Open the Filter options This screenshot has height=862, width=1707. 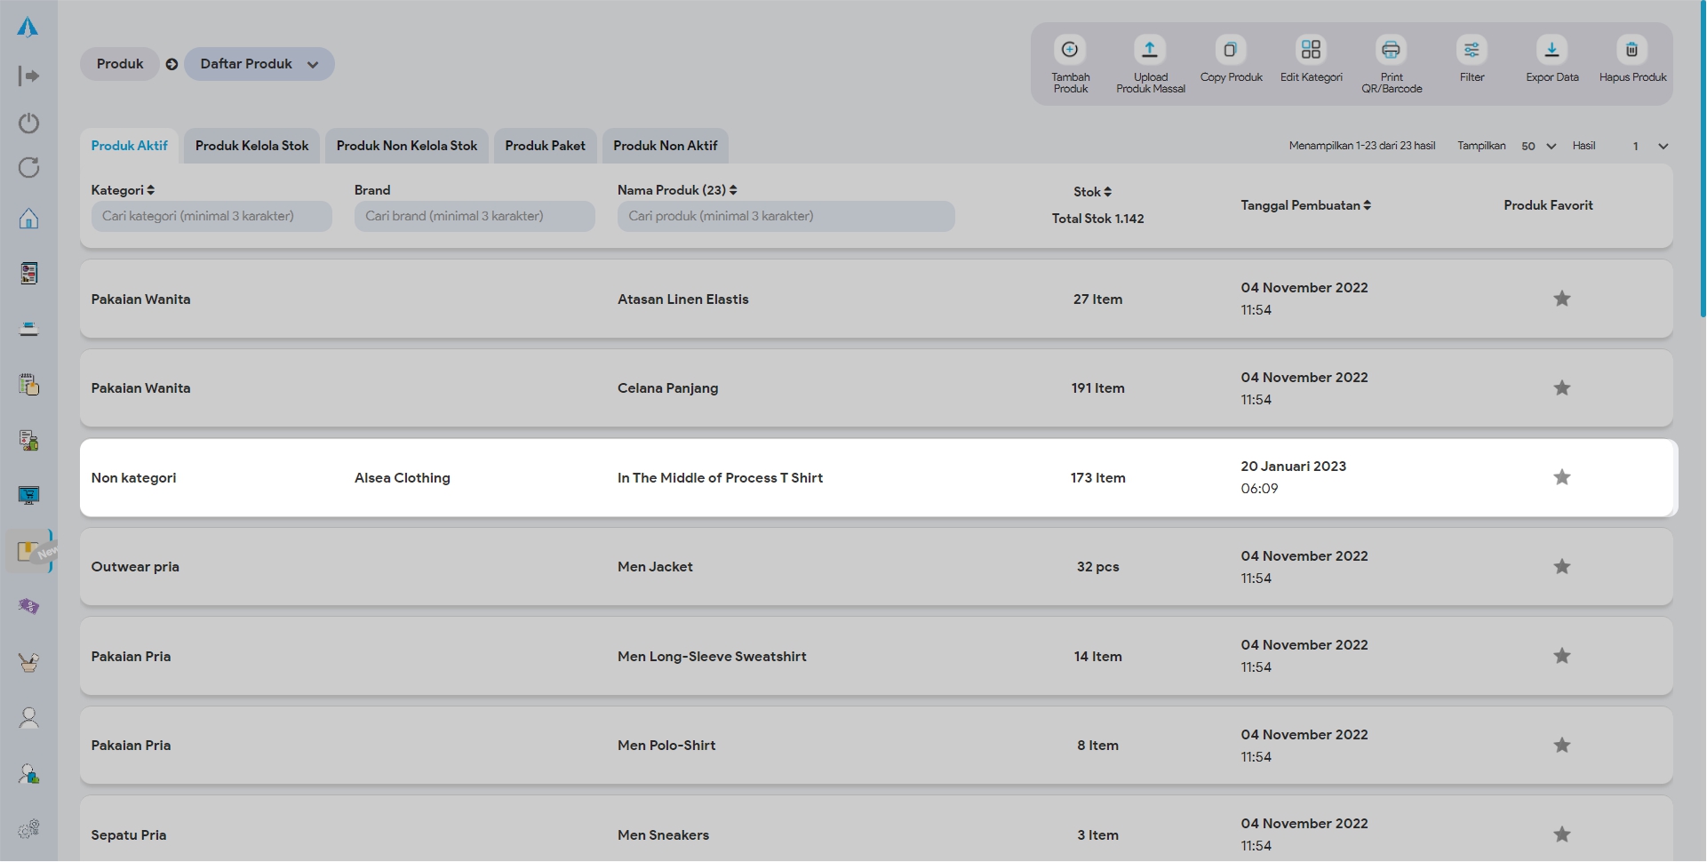(x=1472, y=50)
